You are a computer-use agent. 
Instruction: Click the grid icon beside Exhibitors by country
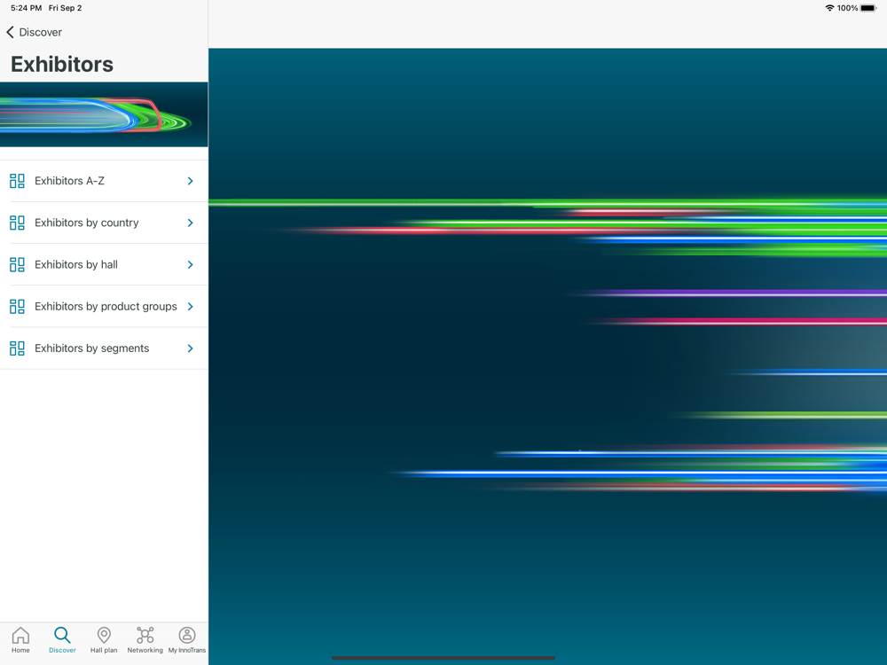pos(17,223)
